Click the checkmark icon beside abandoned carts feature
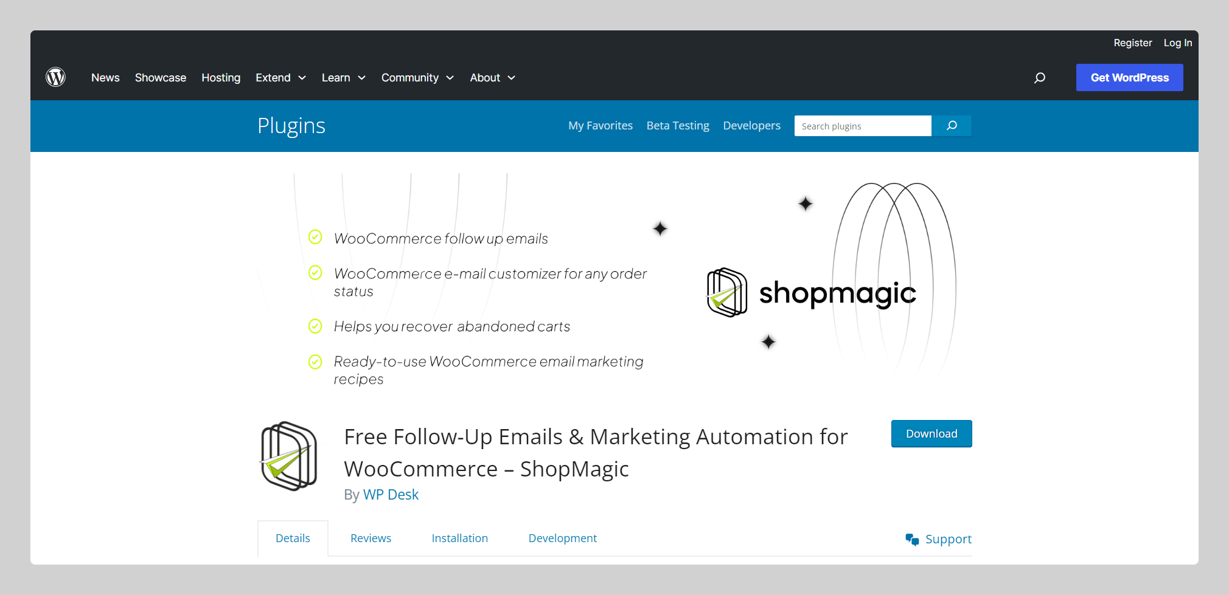1229x595 pixels. click(315, 326)
